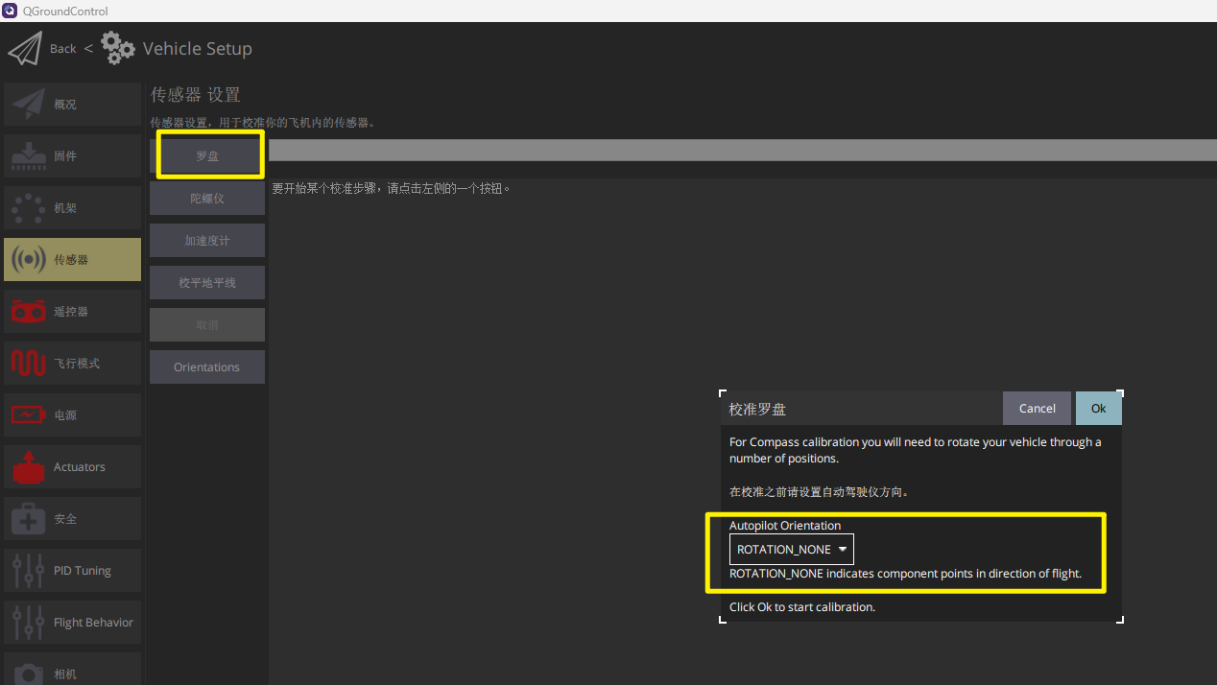Switch to the 传感器 sensors tab
The height and width of the screenshot is (685, 1217).
click(x=72, y=260)
